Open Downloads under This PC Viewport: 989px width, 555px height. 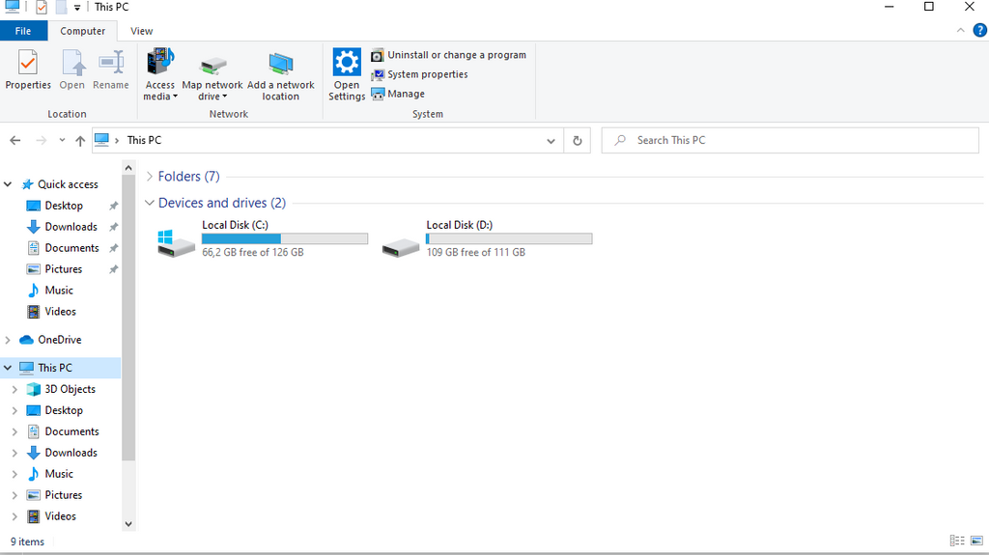coord(71,453)
